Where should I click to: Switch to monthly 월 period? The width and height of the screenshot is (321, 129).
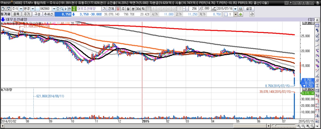(x=128, y=9)
